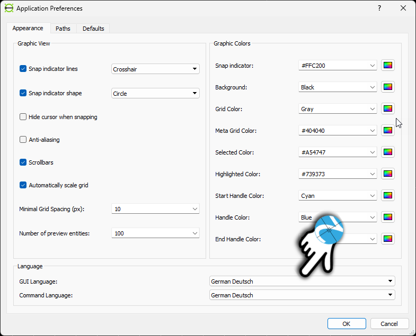Click the application logo in title bar

9,8
